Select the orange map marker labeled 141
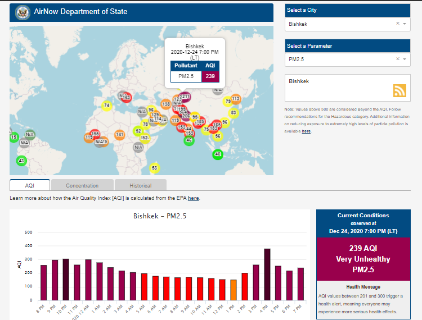 tap(120, 135)
